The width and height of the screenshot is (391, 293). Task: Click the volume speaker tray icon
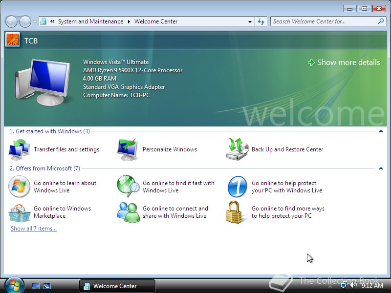click(353, 285)
